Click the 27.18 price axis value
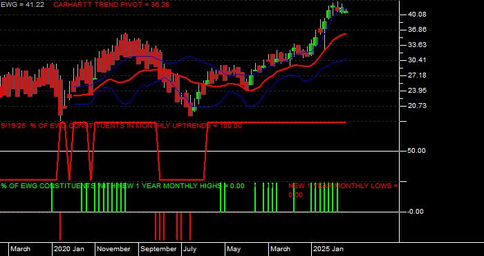Image resolution: width=484 pixels, height=256 pixels. [x=417, y=75]
